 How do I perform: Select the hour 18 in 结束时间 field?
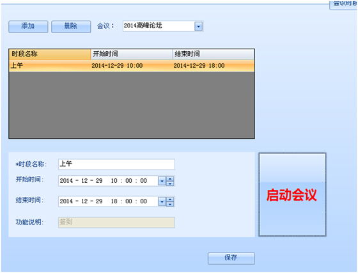(114, 201)
